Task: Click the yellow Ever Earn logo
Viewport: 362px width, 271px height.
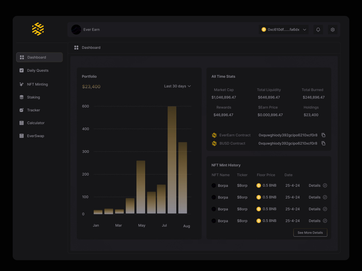Action: pos(38,29)
